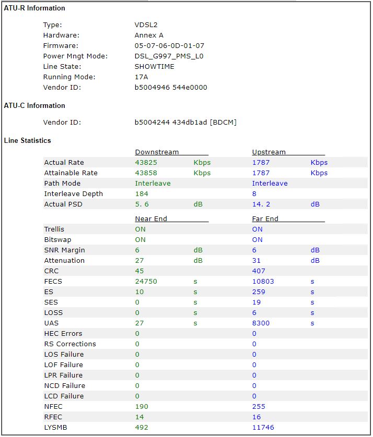The image size is (373, 437).
Task: Select the Upstream column header
Action: coord(269,152)
